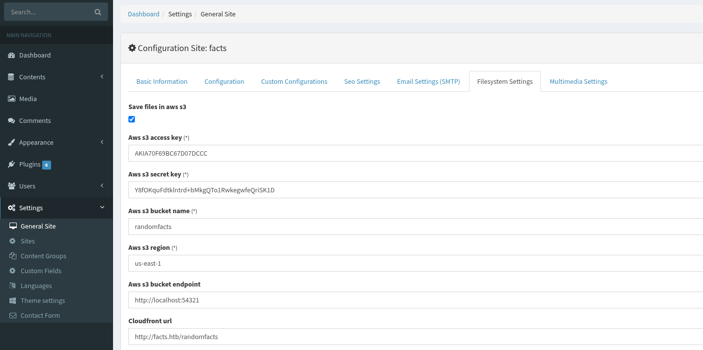
Task: Click the MAIN NAVIGATION header text
Action: click(29, 35)
